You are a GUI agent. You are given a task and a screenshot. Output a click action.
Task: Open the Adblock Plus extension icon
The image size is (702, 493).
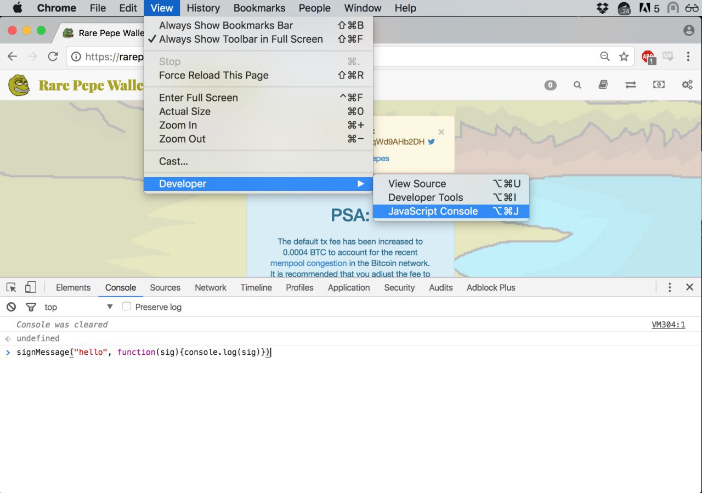point(648,56)
